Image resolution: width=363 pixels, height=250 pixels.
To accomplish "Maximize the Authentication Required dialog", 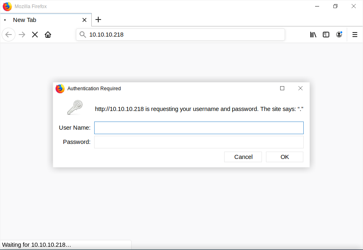I will (282, 88).
